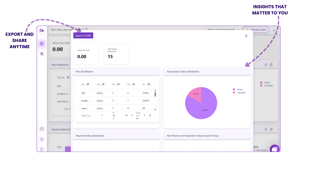The width and height of the screenshot is (309, 169).
Task: Open the data sources coins icon in sidebar
Action: tap(42, 54)
